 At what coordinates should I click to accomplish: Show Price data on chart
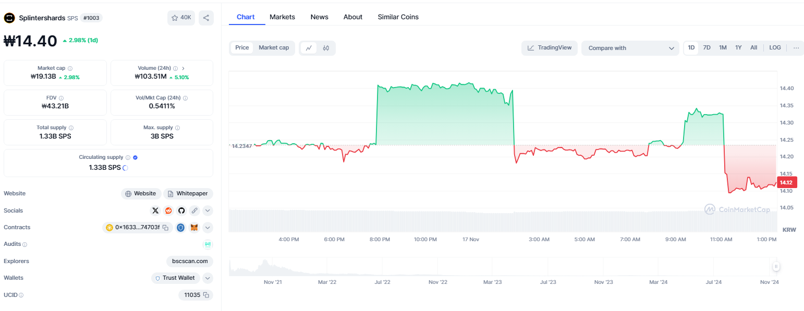(x=242, y=48)
